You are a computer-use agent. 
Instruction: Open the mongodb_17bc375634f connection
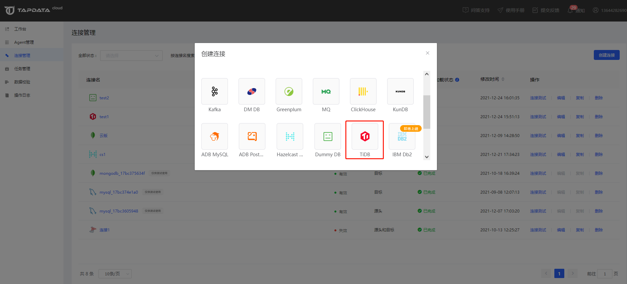[x=122, y=173]
